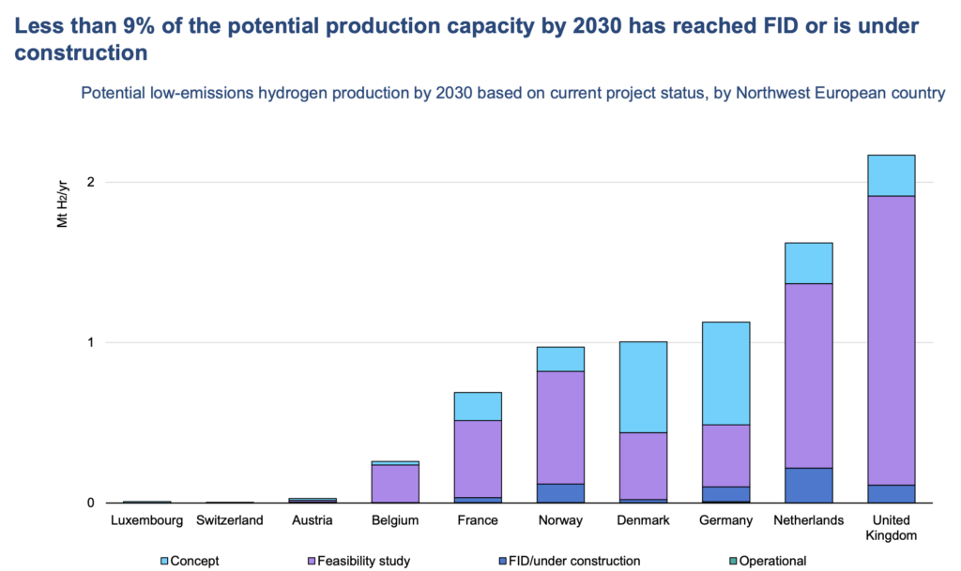
Task: Click the Mt H2/yr axis label
Action: pos(63,203)
